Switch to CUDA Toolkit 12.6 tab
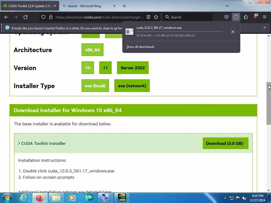 click(x=30, y=6)
